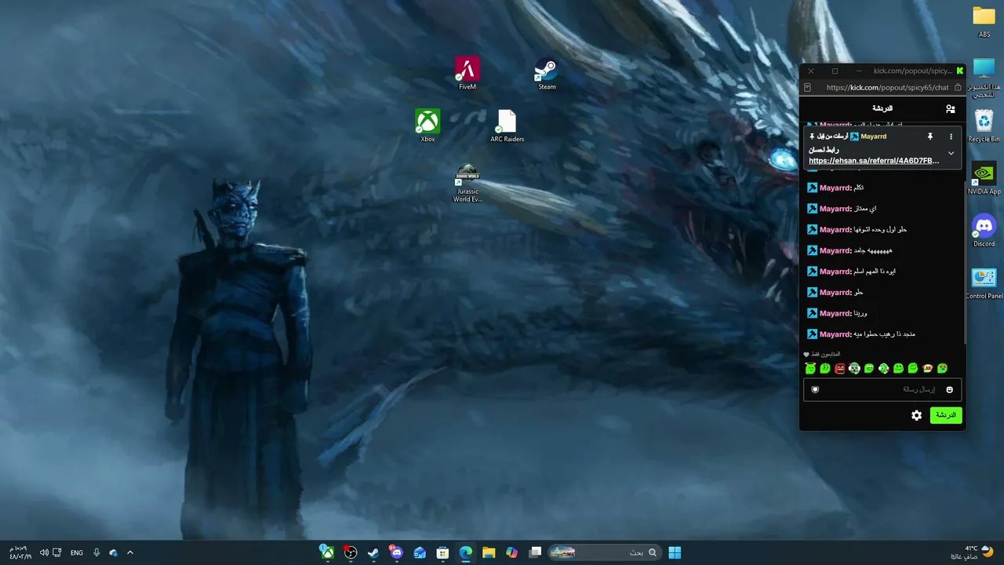Image resolution: width=1004 pixels, height=565 pixels.
Task: Open the emoji picker in message box
Action: tap(949, 390)
